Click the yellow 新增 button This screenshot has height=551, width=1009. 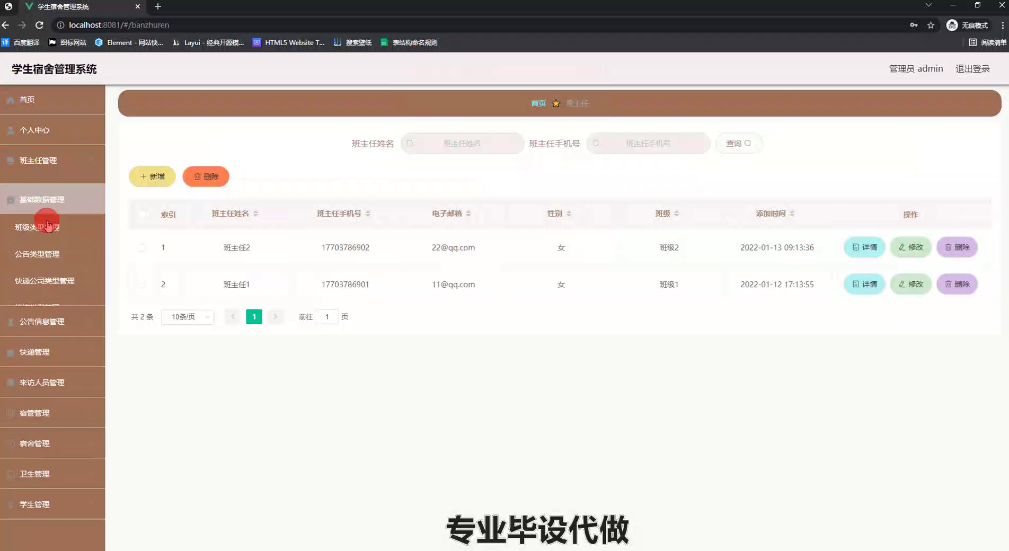tap(152, 176)
